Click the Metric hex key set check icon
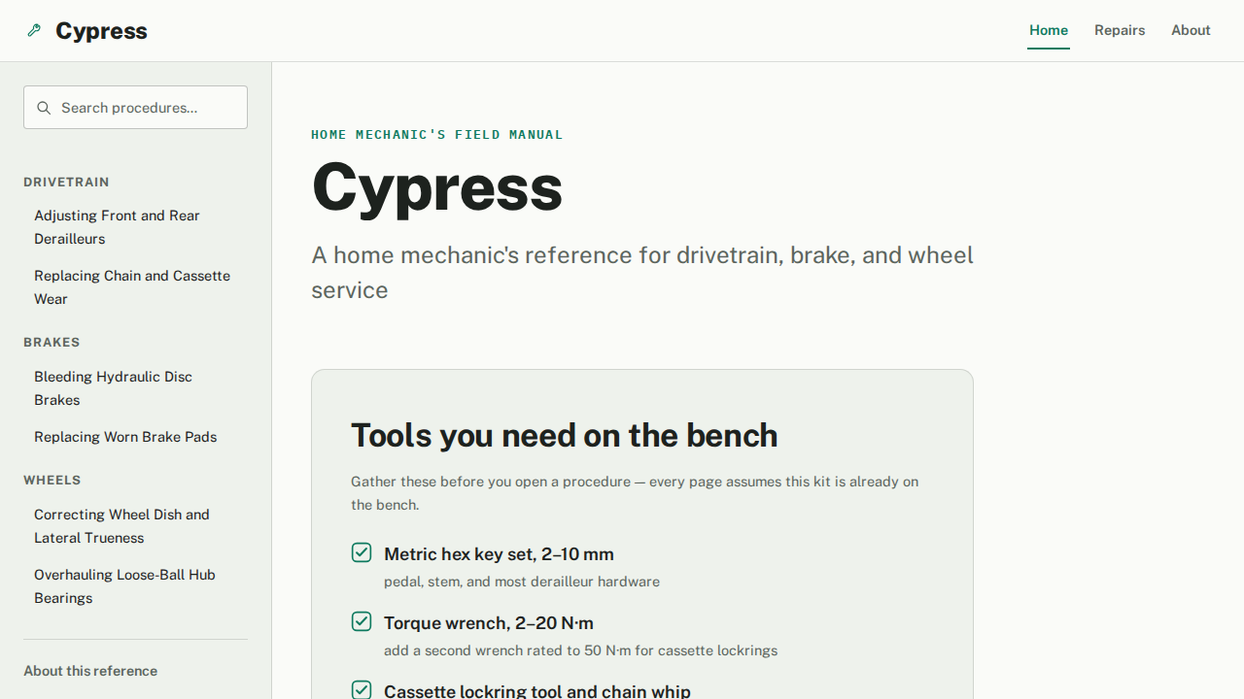The height and width of the screenshot is (699, 1244). tap(362, 552)
